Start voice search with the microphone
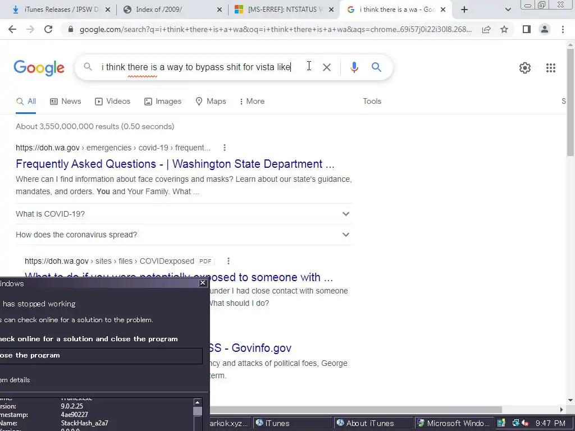 354,67
